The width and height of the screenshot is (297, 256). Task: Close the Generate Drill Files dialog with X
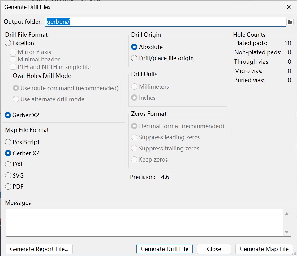(x=289, y=7)
